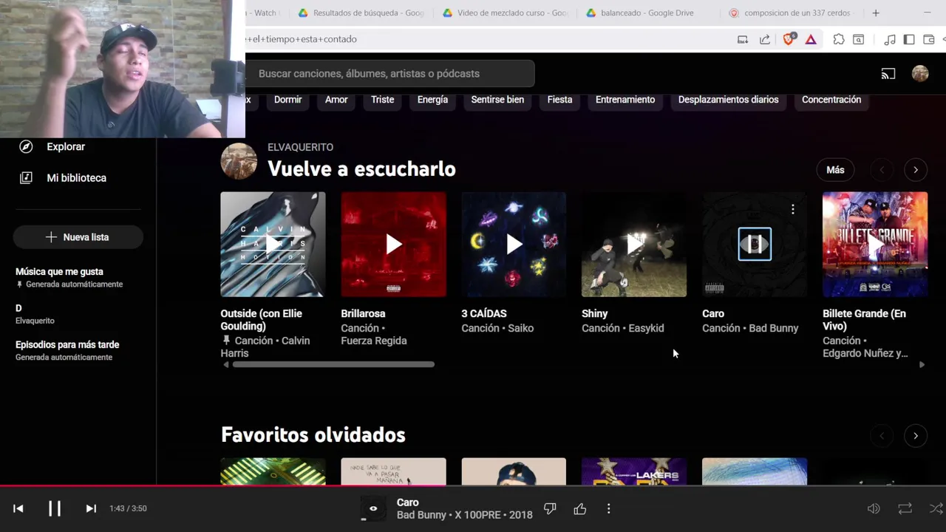Viewport: 946px width, 532px height.
Task: Open a new browser tab
Action: tap(876, 13)
